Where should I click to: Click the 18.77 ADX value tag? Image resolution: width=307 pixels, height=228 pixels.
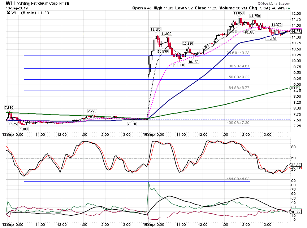(x=296, y=212)
